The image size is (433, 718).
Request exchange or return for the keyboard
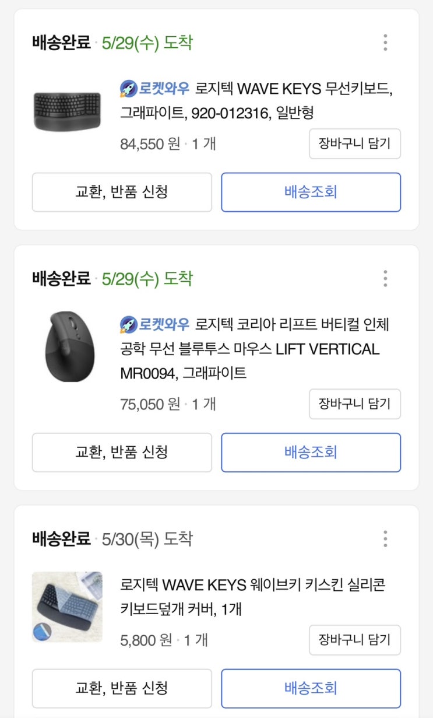tap(122, 192)
